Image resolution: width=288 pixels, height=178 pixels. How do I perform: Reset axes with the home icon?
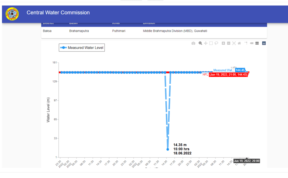coord(239,43)
